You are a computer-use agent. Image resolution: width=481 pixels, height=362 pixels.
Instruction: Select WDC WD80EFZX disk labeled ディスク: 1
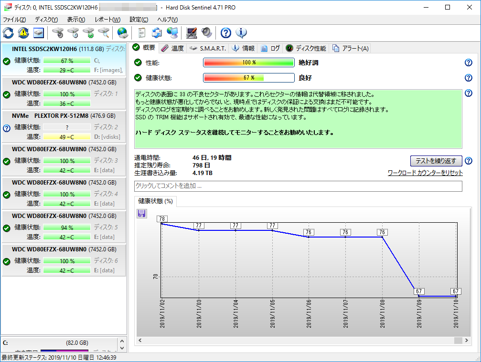[x=64, y=93]
